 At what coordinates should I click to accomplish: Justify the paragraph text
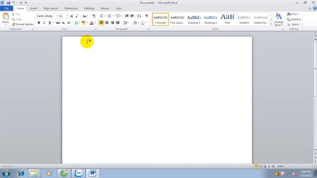(x=118, y=23)
